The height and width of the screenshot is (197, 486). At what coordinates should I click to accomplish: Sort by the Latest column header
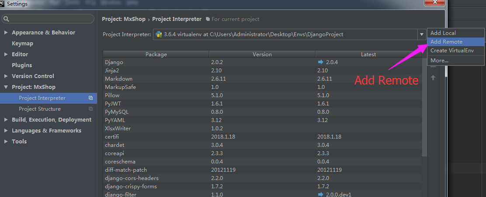[368, 54]
